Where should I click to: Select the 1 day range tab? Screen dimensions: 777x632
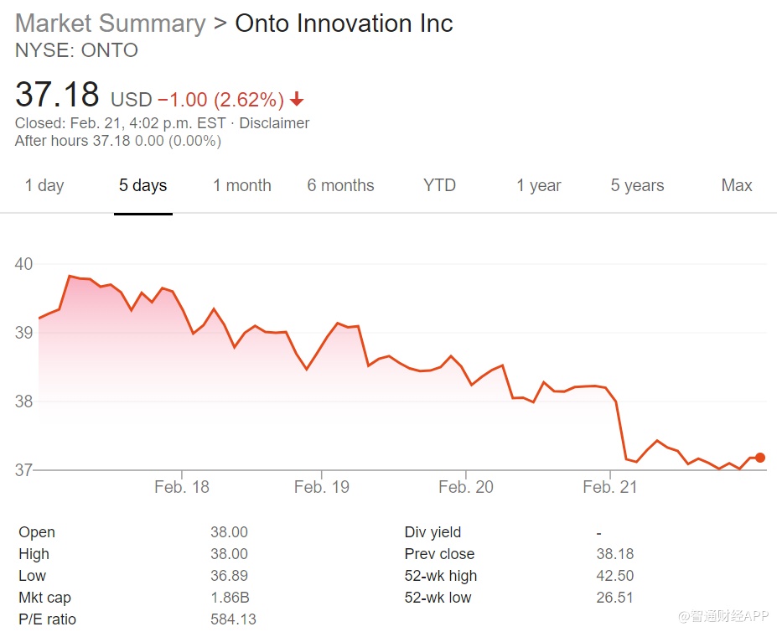[x=44, y=186]
